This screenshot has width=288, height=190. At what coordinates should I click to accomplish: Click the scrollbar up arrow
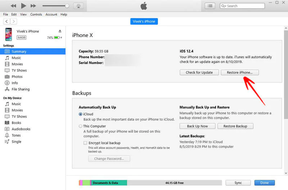286,28
